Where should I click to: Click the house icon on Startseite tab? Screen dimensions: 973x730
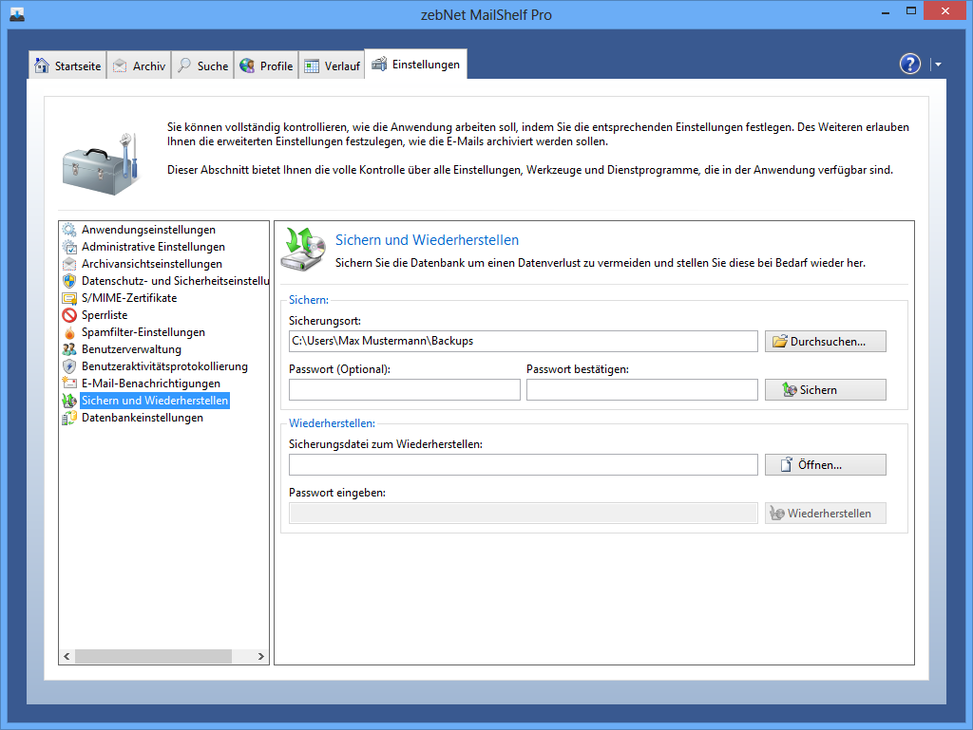(42, 66)
